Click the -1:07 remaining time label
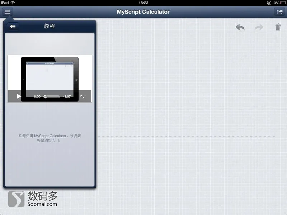Image resolution: width=287 pixels, height=215 pixels. coord(67,96)
